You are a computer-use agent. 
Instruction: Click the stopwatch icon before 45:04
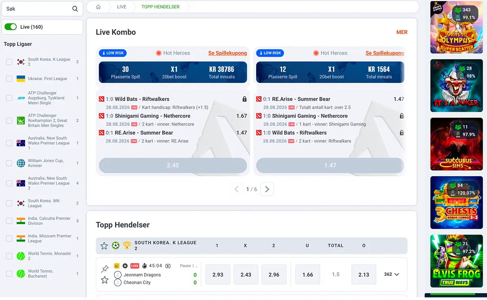[144, 266]
